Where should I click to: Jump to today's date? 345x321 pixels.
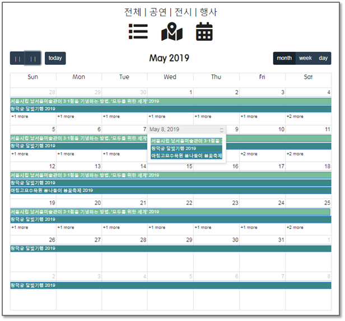[x=55, y=58]
